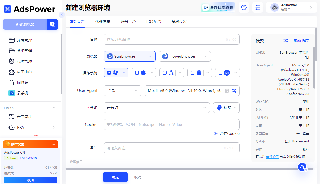Select the FlowerBrowser option
The width and height of the screenshot is (320, 184).
(x=180, y=56)
